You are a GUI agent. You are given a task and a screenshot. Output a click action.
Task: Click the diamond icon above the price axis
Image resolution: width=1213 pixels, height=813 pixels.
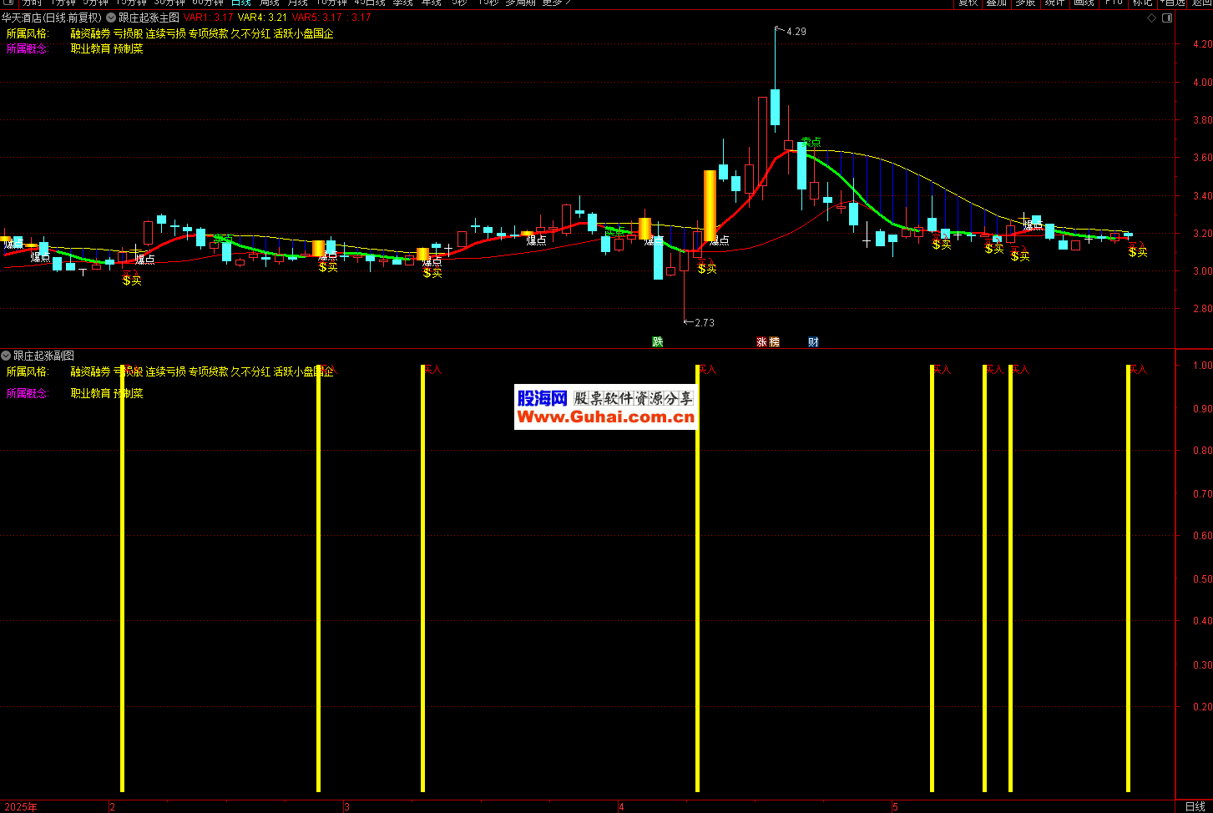(1152, 18)
